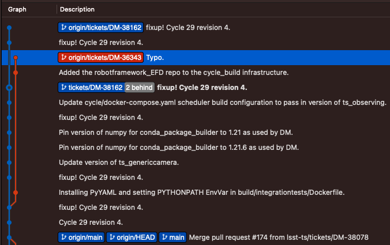
Task: Select 'Update cycle/docker-compose.yaml scheduler build' commit
Action: [x=222, y=103]
